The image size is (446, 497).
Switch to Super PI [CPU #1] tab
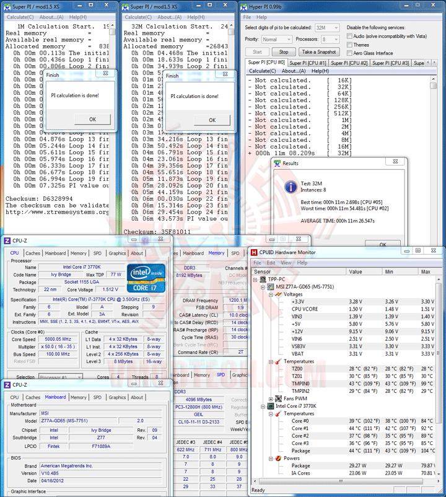point(308,63)
